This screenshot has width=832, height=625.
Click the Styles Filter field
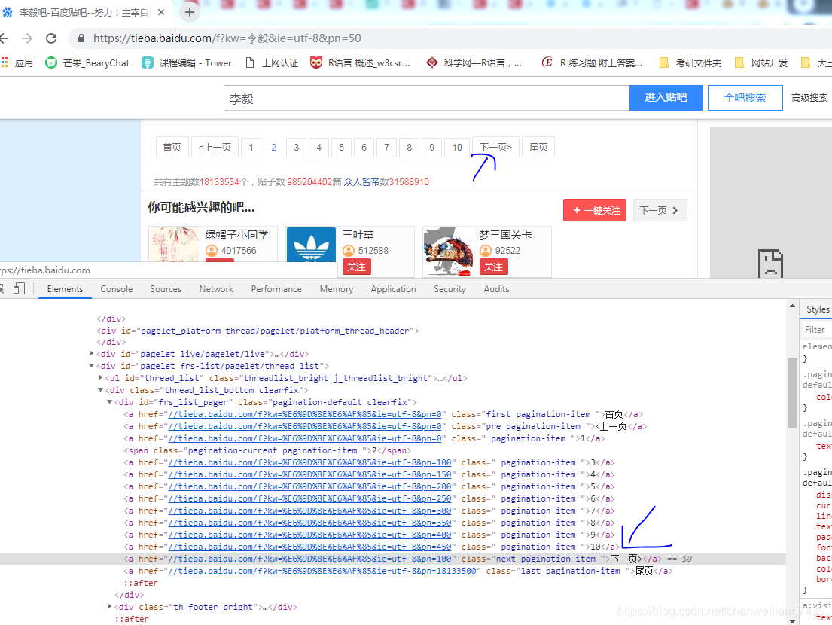coord(817,330)
